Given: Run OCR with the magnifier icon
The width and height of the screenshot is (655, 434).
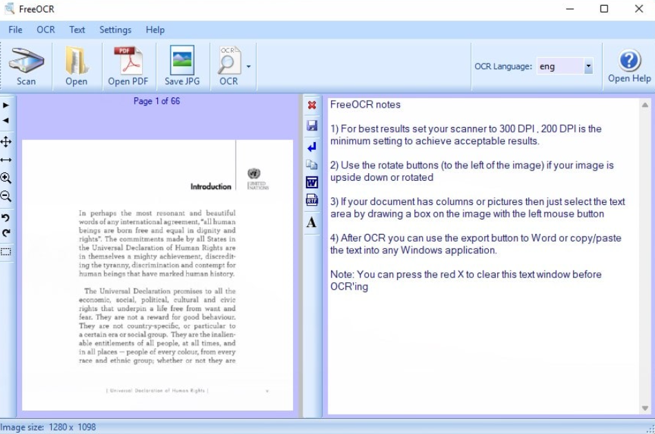Looking at the screenshot, I should [228, 66].
